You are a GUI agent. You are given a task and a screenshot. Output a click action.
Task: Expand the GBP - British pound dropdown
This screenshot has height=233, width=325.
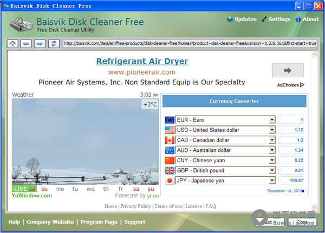click(x=272, y=170)
